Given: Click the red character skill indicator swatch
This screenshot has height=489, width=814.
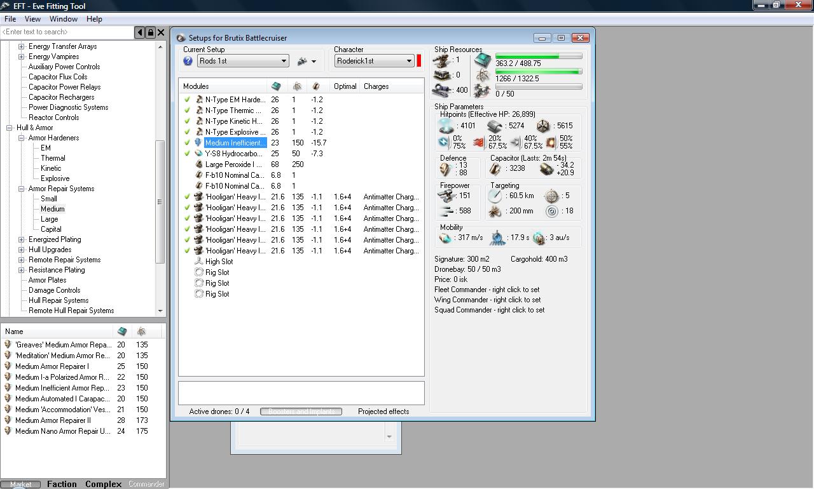Looking at the screenshot, I should click(x=419, y=61).
